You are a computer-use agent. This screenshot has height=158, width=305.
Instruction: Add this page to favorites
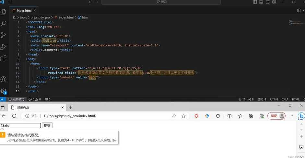point(183,116)
